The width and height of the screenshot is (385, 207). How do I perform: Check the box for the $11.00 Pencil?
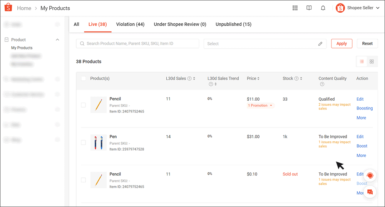pos(84,105)
